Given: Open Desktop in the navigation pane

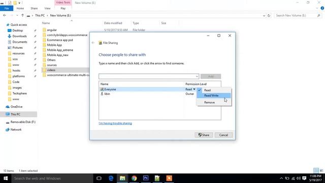Looking at the screenshot, I should click(x=18, y=30).
